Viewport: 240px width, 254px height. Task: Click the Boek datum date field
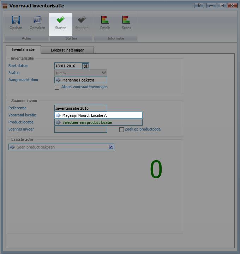tap(68, 66)
